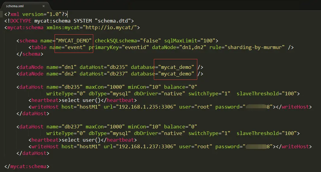This screenshot has width=321, height=172.
Task: Click primaryKey="eventid" attribute
Action: click(x=119, y=47)
